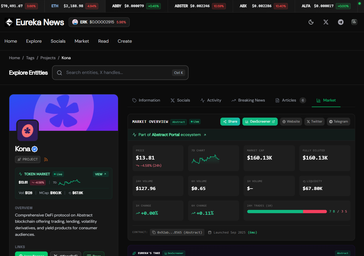
Task: Open the Create navigation menu item
Action: coord(125,41)
